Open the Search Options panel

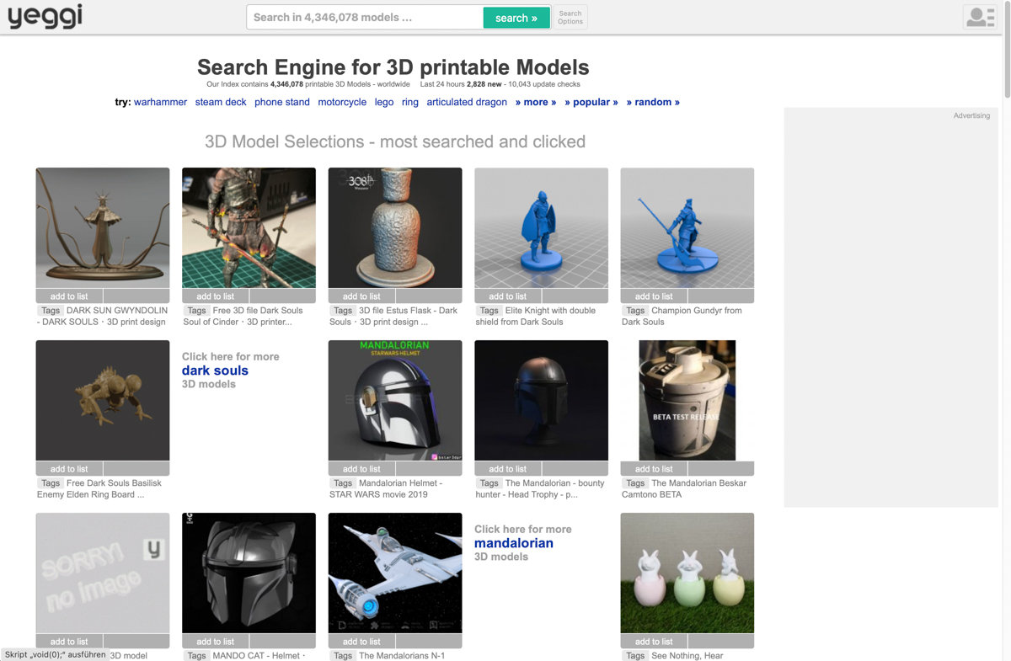[x=570, y=17]
